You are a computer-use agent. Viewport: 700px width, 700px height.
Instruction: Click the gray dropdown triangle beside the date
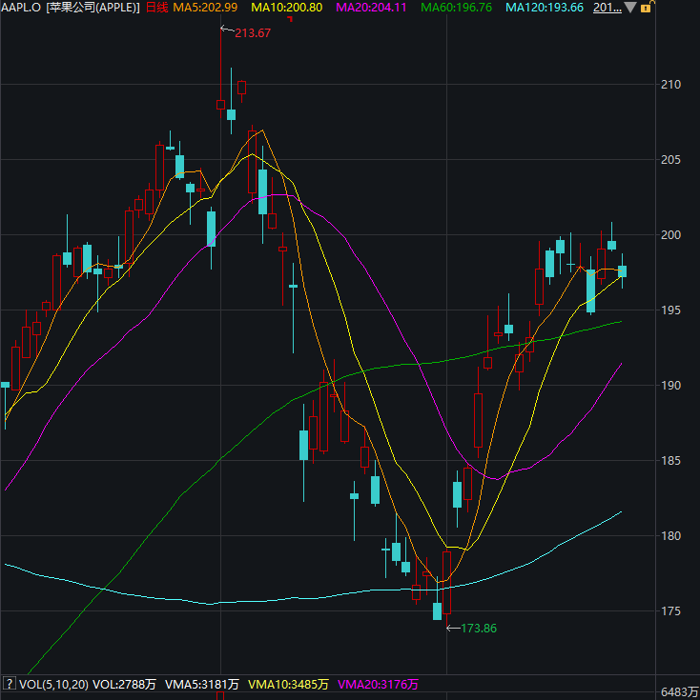pos(630,8)
